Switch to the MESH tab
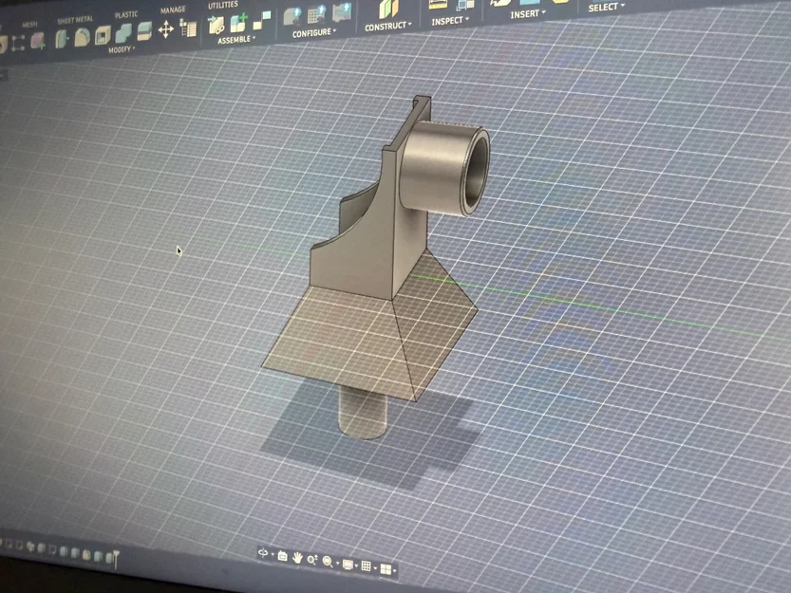The width and height of the screenshot is (791, 593). [29, 25]
